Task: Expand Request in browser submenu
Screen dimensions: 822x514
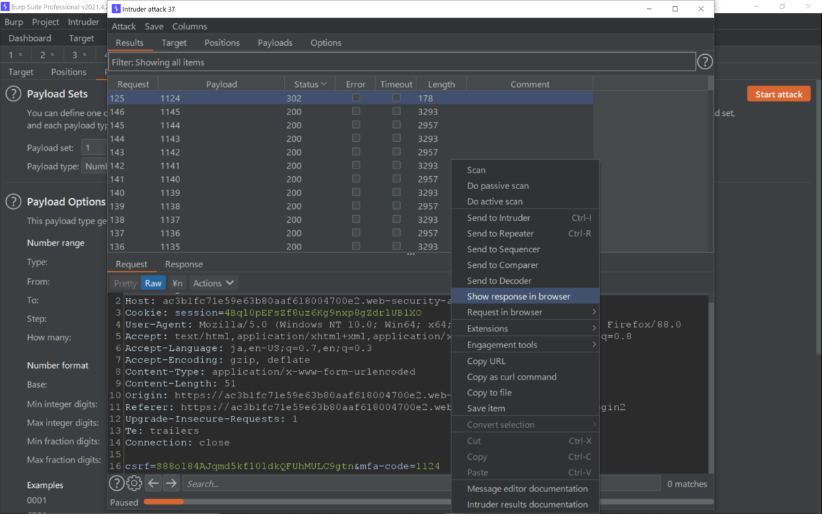Action: (525, 313)
